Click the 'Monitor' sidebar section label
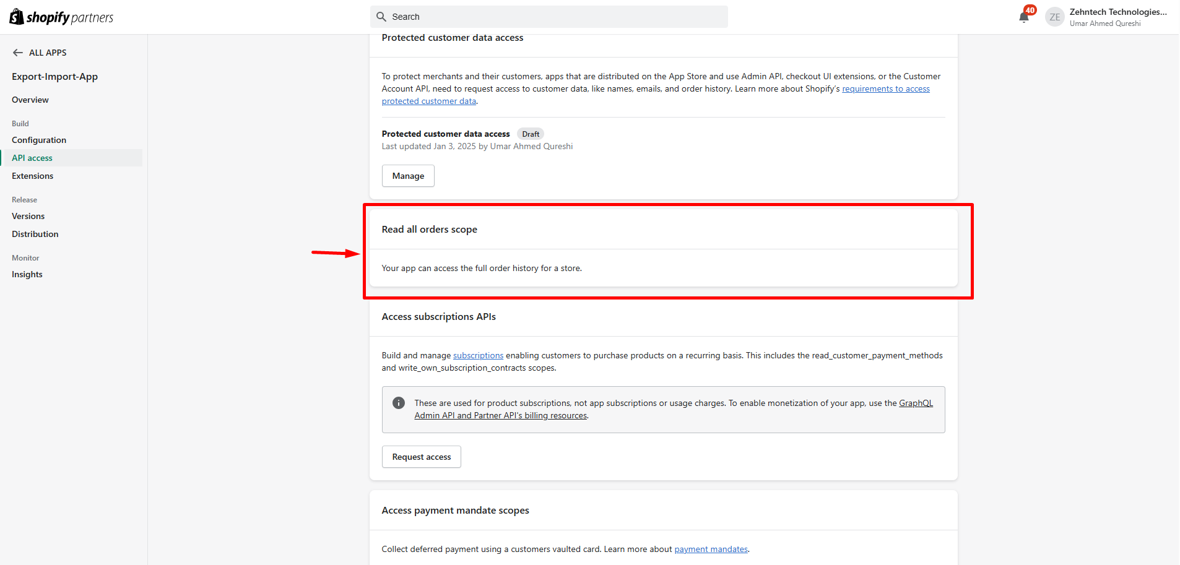Image resolution: width=1180 pixels, height=565 pixels. pos(25,258)
